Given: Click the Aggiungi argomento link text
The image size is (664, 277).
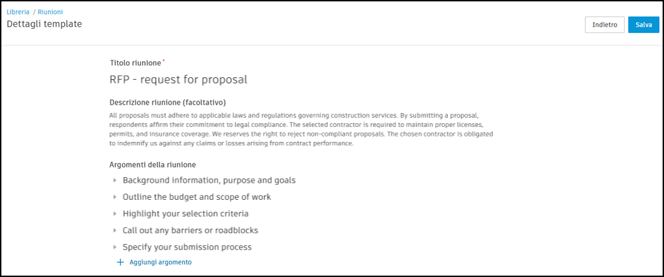Looking at the screenshot, I should tap(160, 263).
